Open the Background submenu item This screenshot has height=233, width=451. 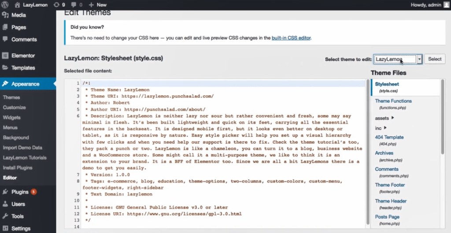coord(16,137)
